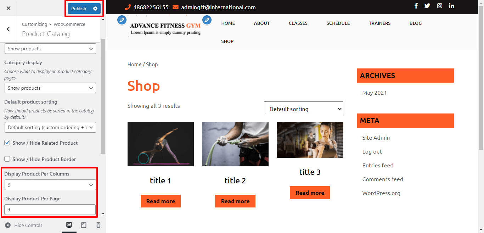Enable Show / Hide Product Border checkbox

[7, 159]
